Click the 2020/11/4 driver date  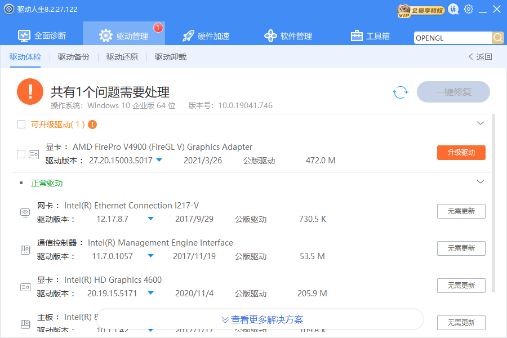(194, 293)
